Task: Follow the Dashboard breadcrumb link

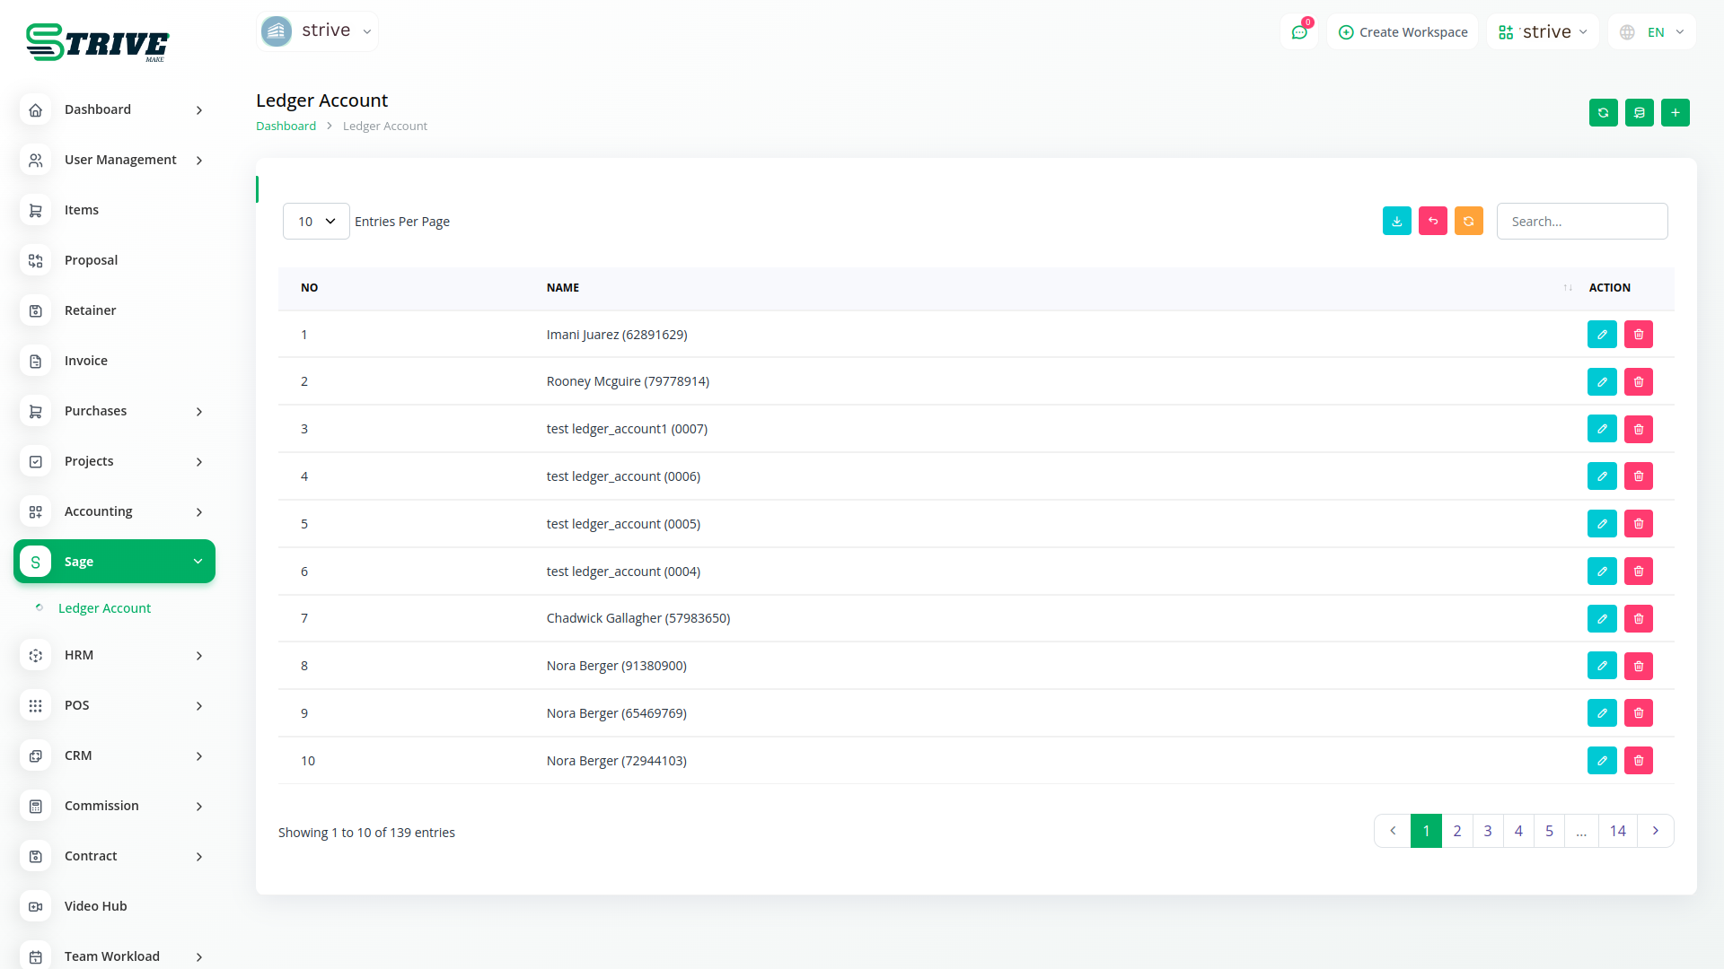Action: point(286,127)
